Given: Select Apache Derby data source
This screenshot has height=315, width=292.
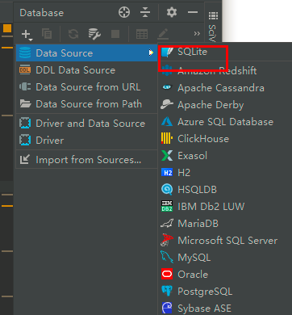Looking at the screenshot, I should (225, 105).
